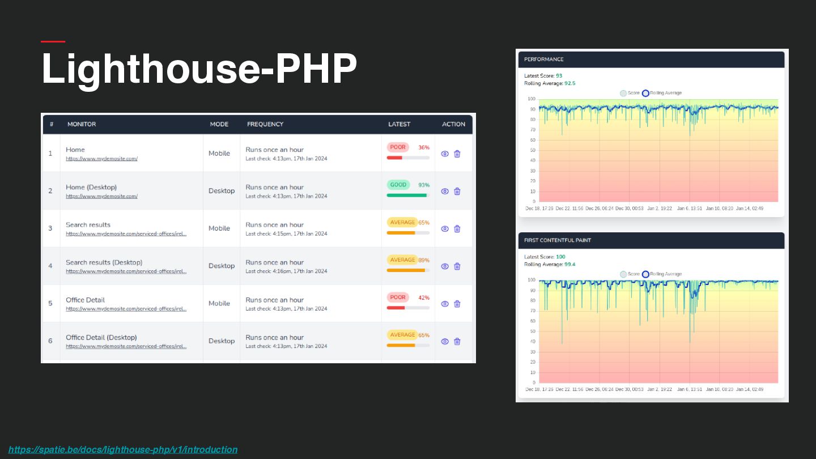Toggle Rolling Average legend in First Contentful Paint chart
Image resolution: width=816 pixels, height=459 pixels.
click(x=662, y=274)
